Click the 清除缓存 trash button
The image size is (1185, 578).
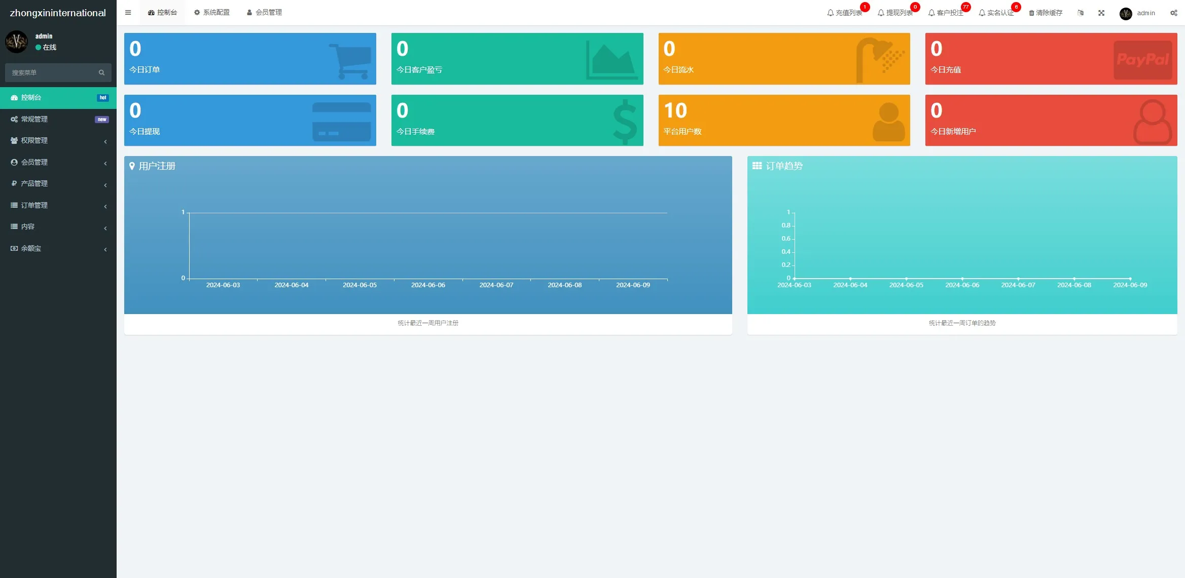click(x=1045, y=13)
